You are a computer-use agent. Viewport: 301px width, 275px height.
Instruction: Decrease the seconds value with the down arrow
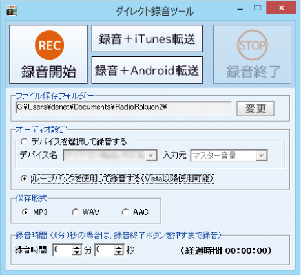click(119, 252)
